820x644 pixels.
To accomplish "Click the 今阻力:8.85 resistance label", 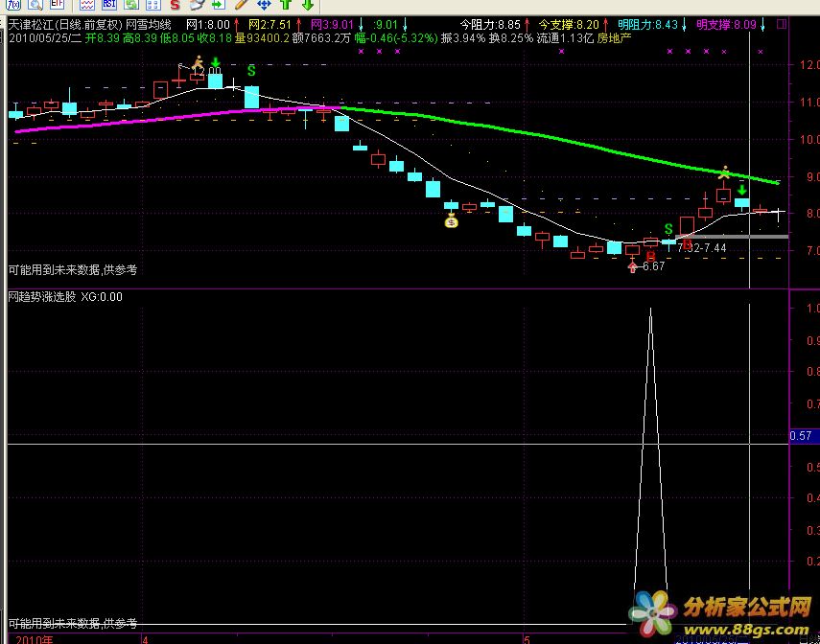I will click(x=490, y=25).
